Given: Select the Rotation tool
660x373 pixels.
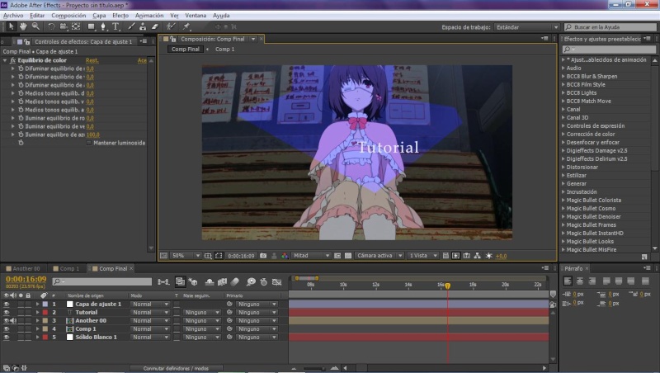Looking at the screenshot, I should point(51,26).
